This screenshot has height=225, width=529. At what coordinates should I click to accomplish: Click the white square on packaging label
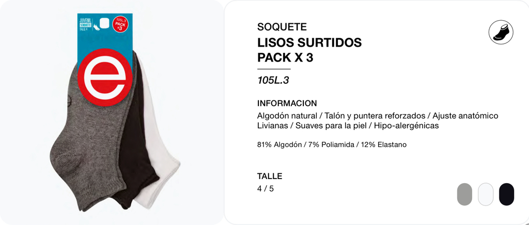(105, 23)
